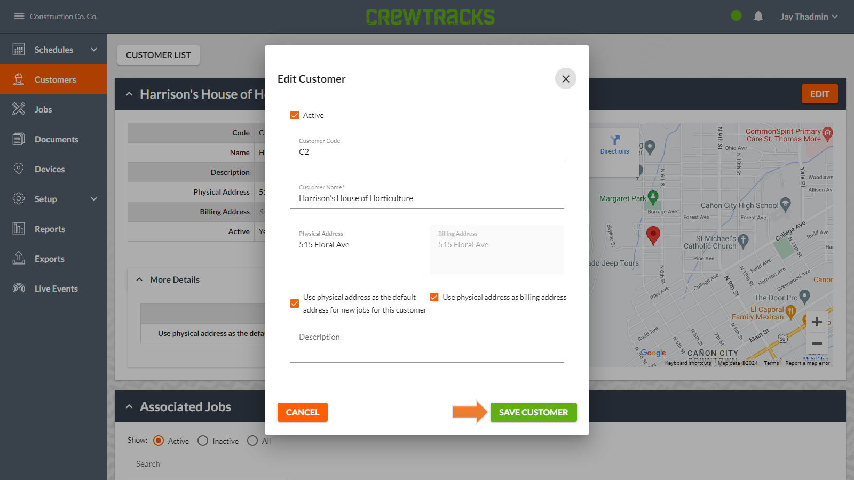Click the Cañon City High School marker

(785, 204)
